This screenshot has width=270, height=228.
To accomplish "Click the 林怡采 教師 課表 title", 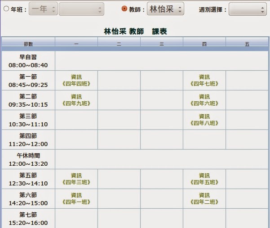I will point(135,31).
